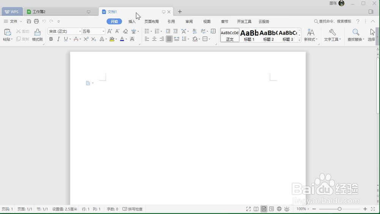Toggle align left
The height and width of the screenshot is (214, 380).
click(147, 39)
